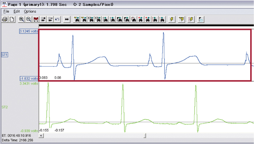
Task: Click the expand horizontal with plus icon
Action: click(43, 20)
